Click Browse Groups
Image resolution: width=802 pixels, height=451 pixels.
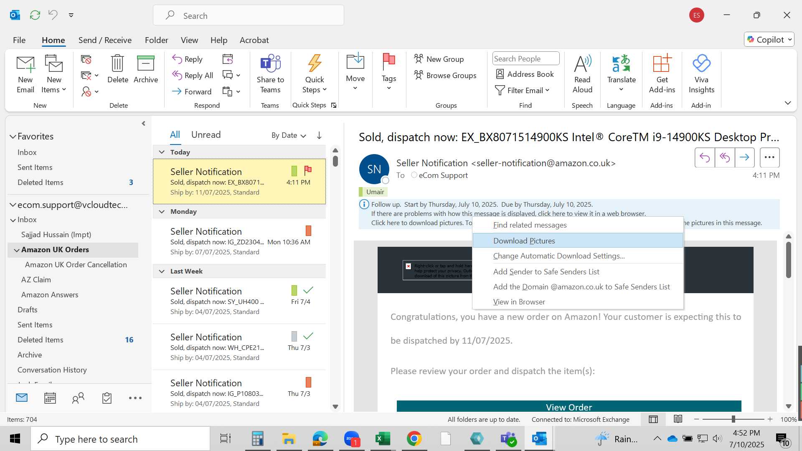pos(445,76)
